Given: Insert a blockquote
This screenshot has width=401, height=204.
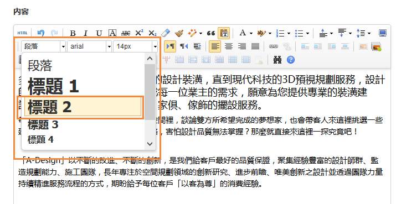Looking at the screenshot, I should coord(211,33).
